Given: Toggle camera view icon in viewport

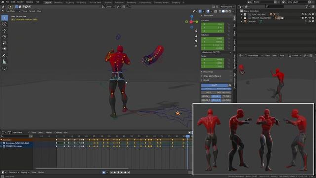Looking at the screenshot, I should point(196,41).
